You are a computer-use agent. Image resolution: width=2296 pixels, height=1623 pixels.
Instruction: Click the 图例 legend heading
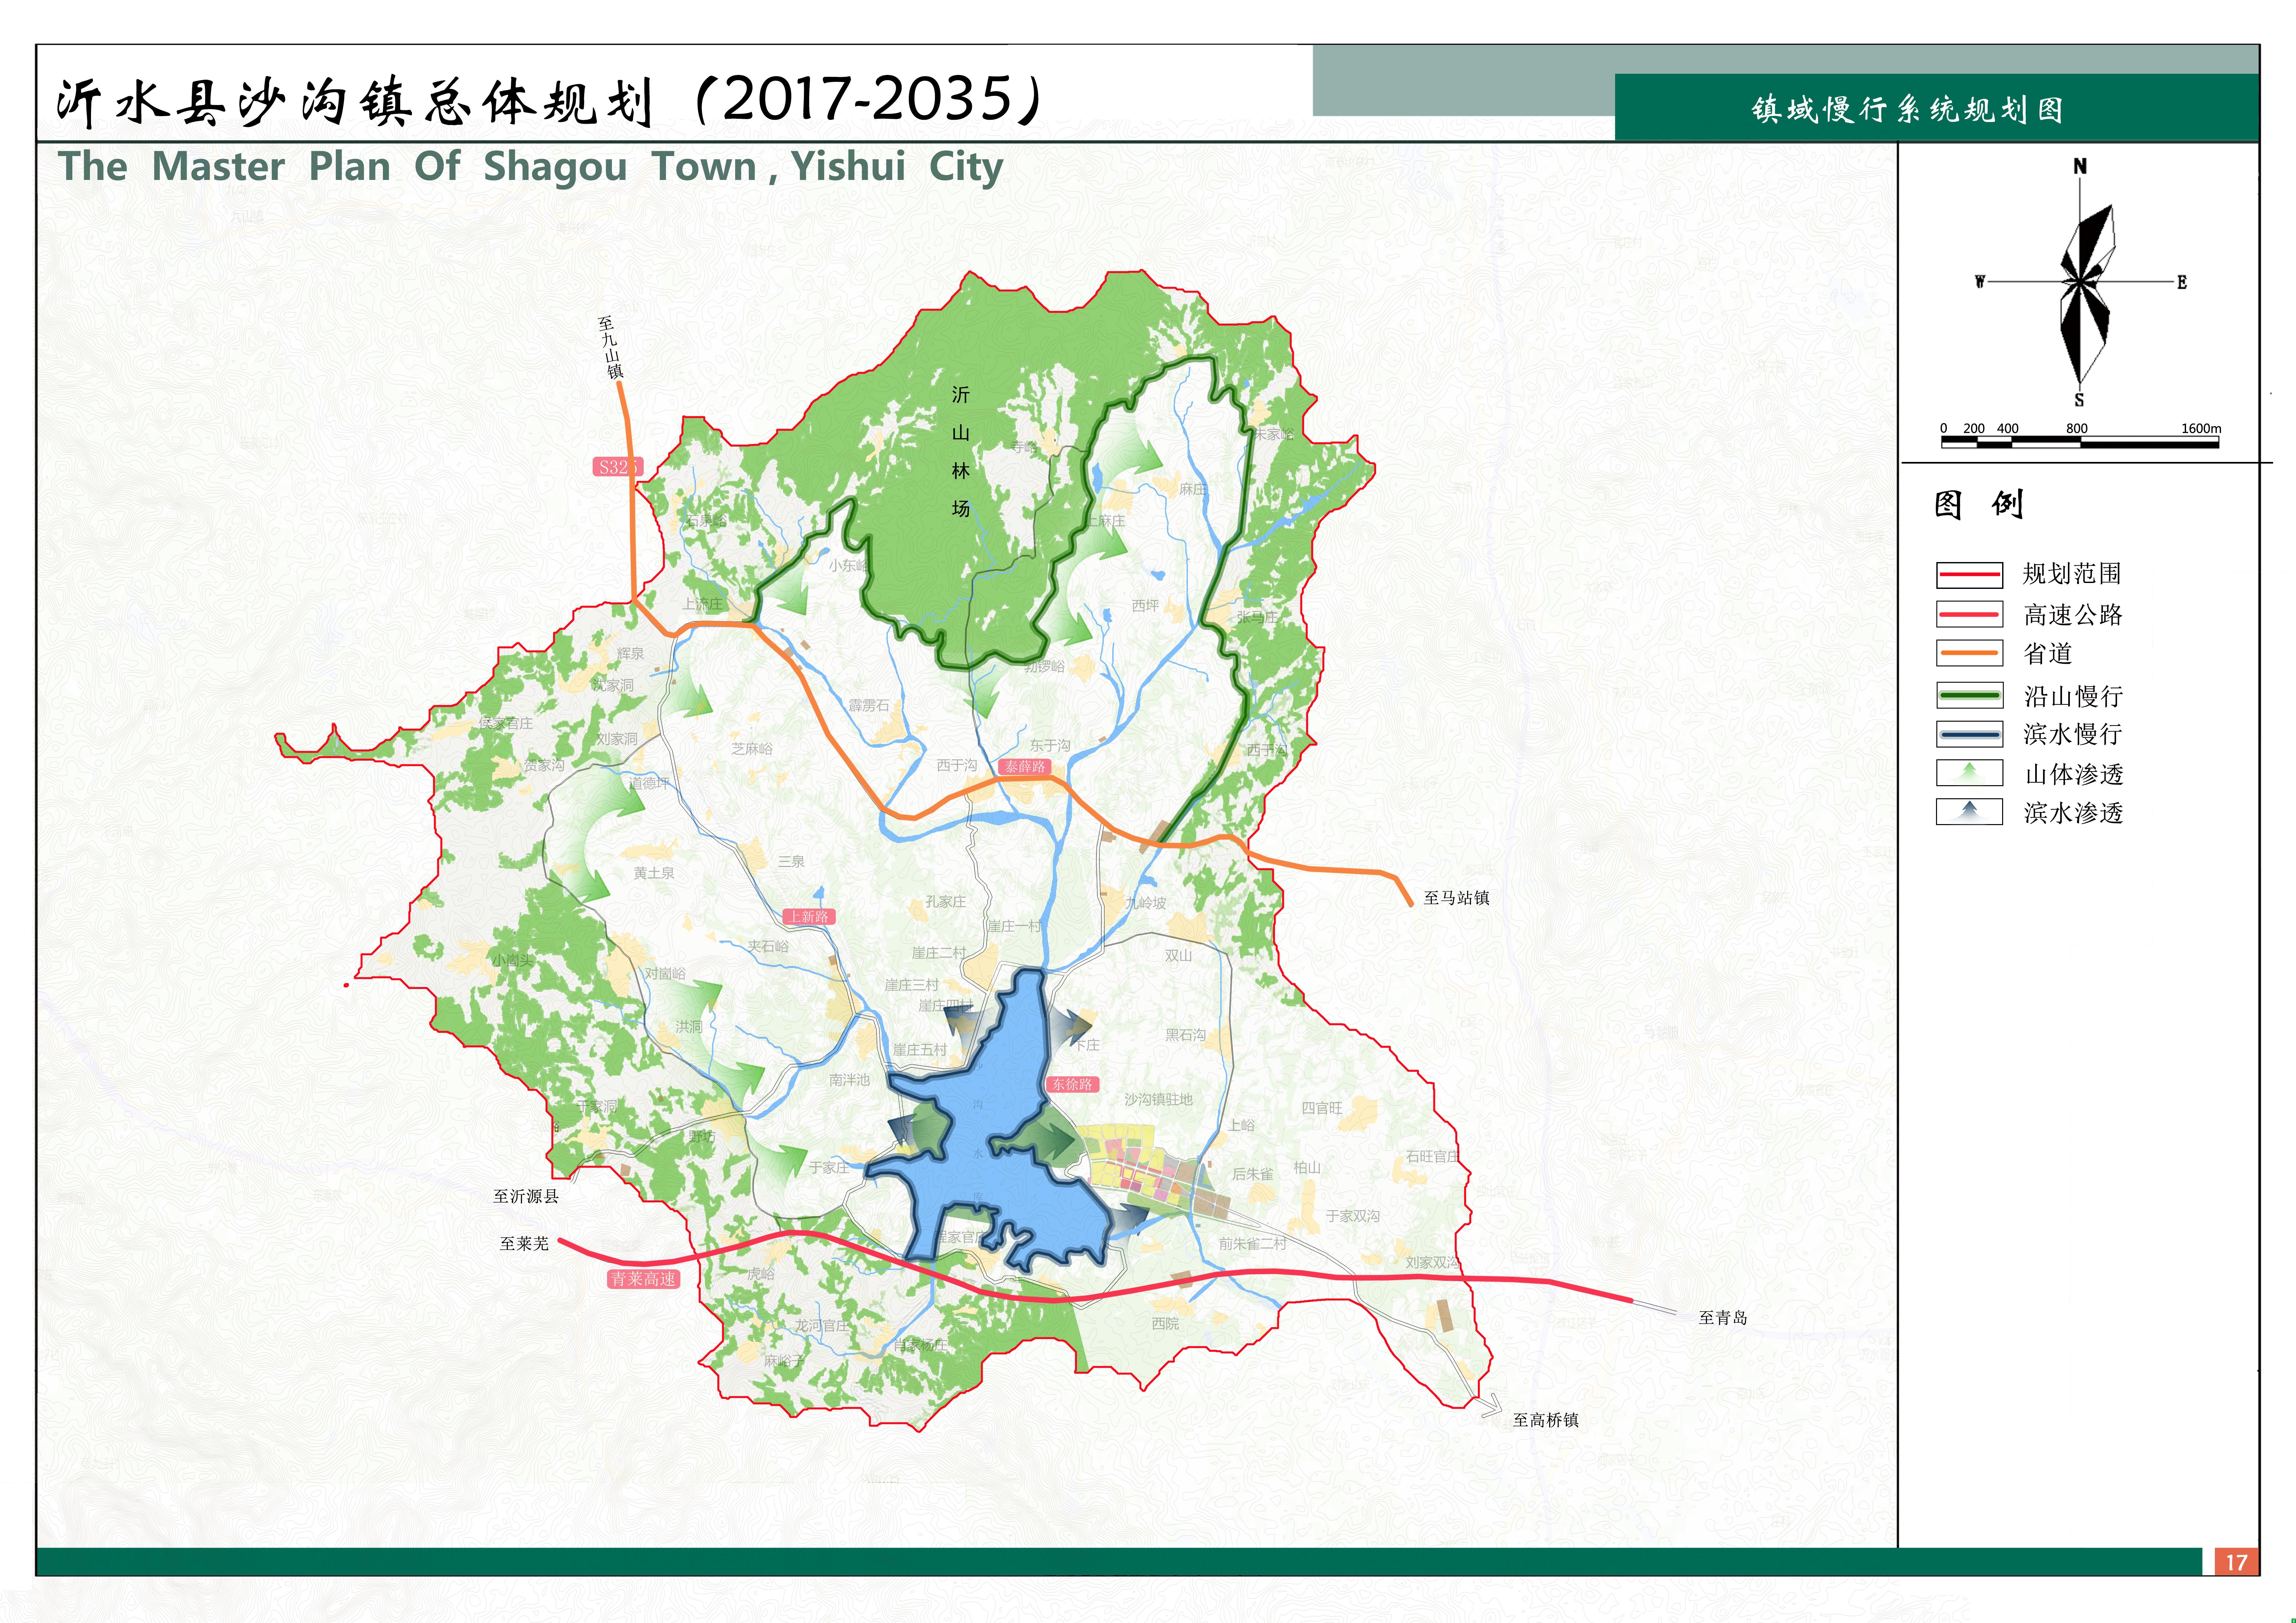pyautogui.click(x=1979, y=504)
